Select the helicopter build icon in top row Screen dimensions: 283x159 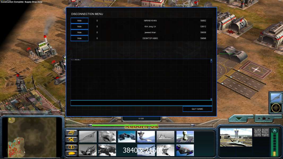pos(185,137)
